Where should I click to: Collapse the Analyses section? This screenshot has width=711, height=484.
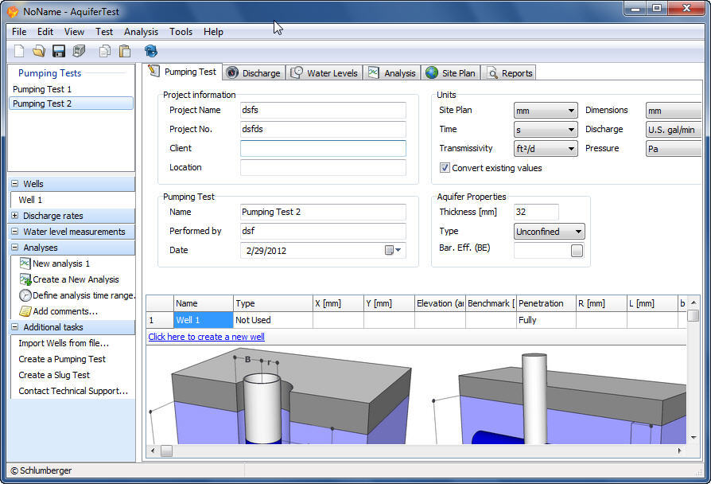tap(14, 247)
